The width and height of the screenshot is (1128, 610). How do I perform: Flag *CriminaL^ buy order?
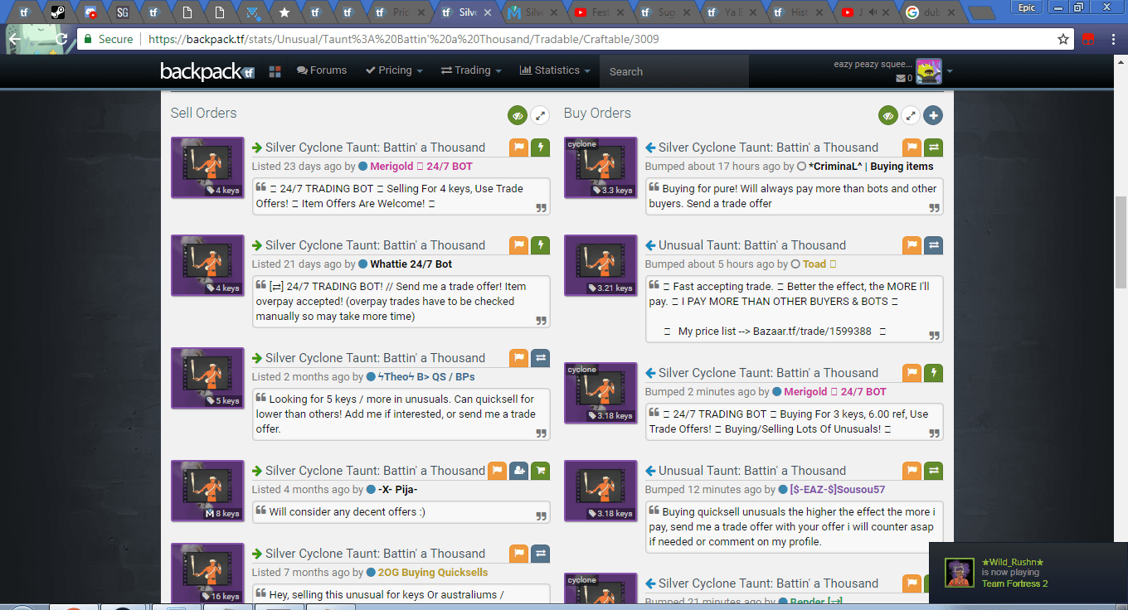coord(912,148)
